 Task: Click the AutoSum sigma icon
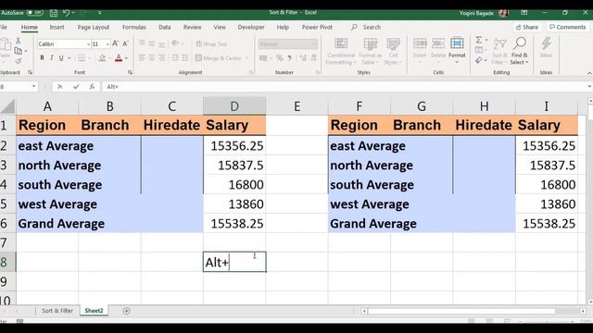click(479, 40)
